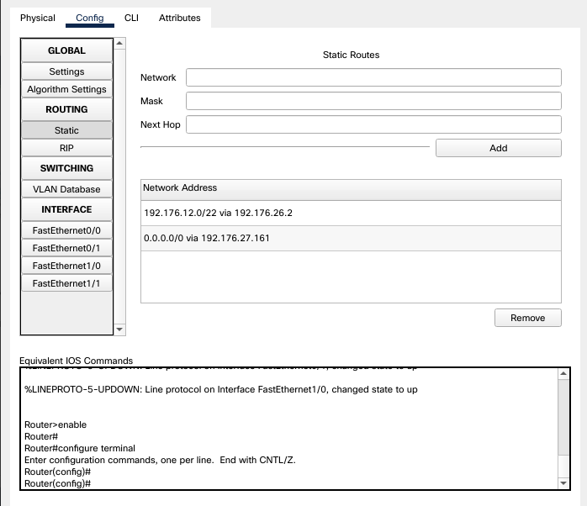This screenshot has height=506, width=587.
Task: Open the CLI tab
Action: click(131, 18)
